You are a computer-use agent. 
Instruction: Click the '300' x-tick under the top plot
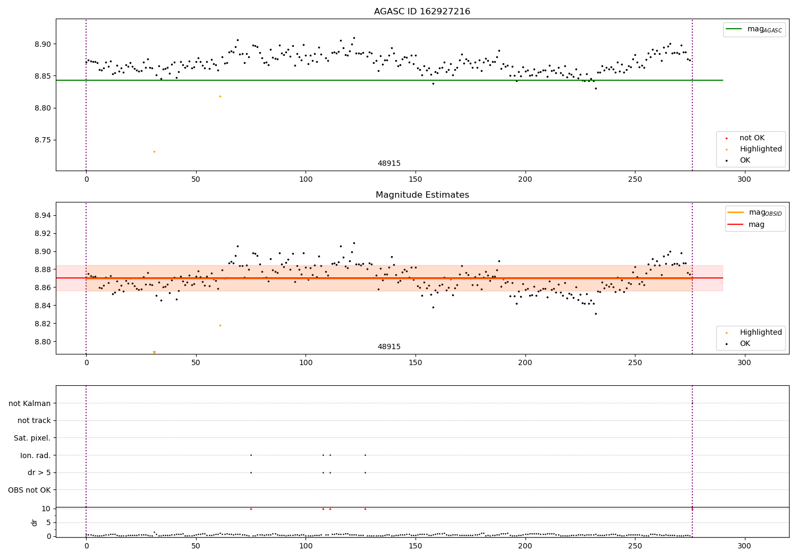745,180
